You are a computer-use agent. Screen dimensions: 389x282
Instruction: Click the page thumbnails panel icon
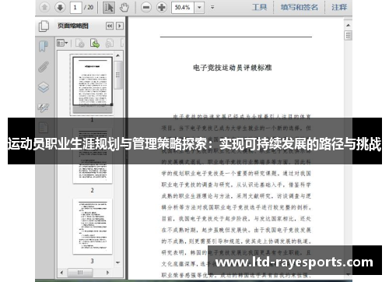click(x=44, y=26)
